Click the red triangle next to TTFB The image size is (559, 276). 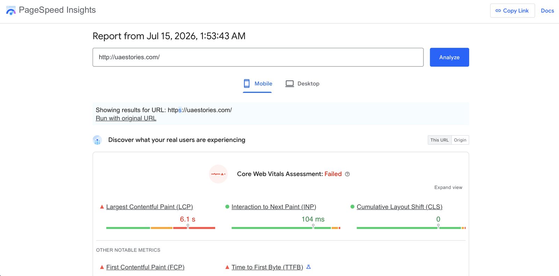(x=227, y=267)
